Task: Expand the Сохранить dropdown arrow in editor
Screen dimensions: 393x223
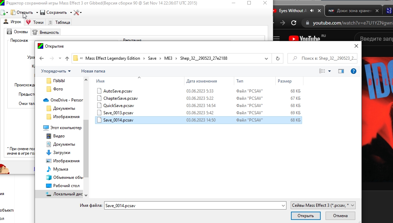Action: (x=71, y=12)
